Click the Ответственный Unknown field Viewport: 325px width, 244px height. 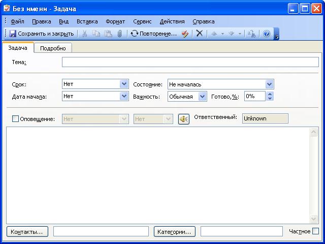point(265,118)
